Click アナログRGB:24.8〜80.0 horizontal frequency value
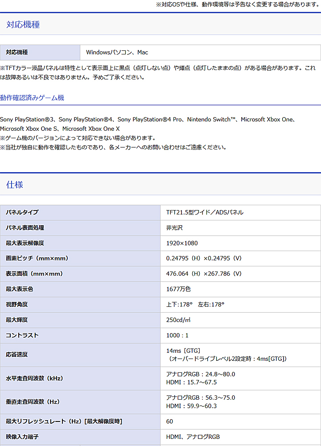Viewport: 321px width, 446px height. pos(201,374)
